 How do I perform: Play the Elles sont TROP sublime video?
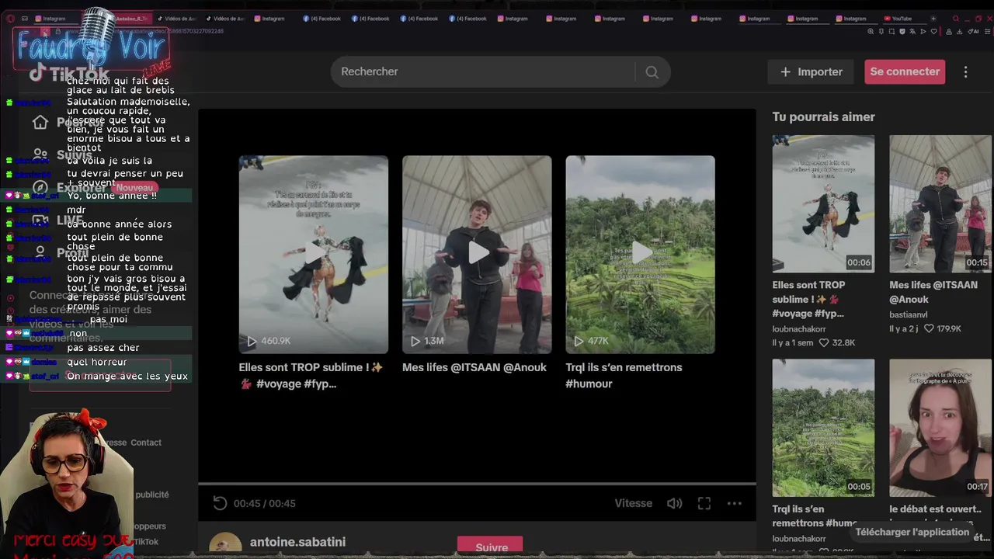pos(314,253)
